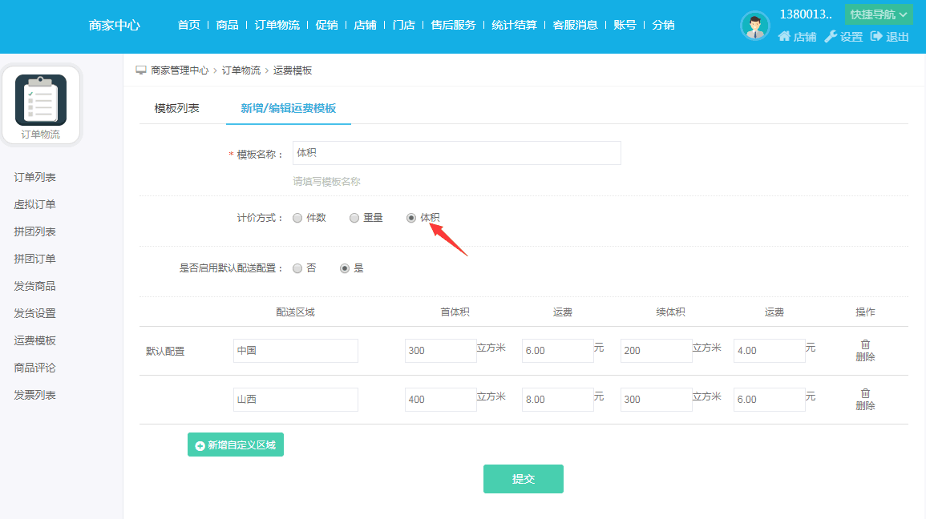Click the 模板名称 input field
926x519 pixels.
[456, 153]
